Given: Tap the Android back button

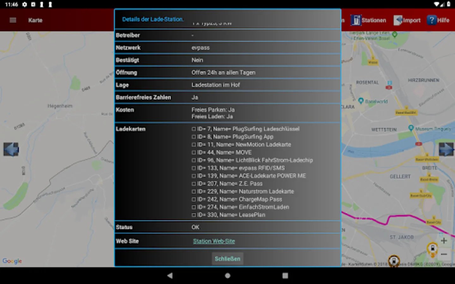Looking at the screenshot, I should pos(170,275).
